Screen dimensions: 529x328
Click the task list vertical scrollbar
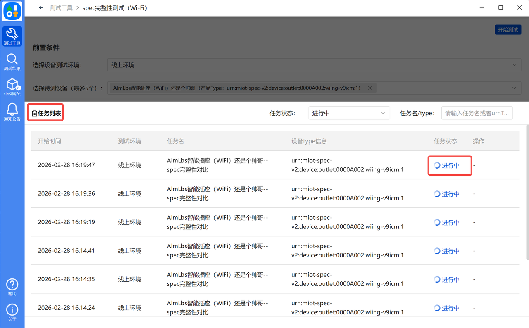pyautogui.click(x=527, y=192)
